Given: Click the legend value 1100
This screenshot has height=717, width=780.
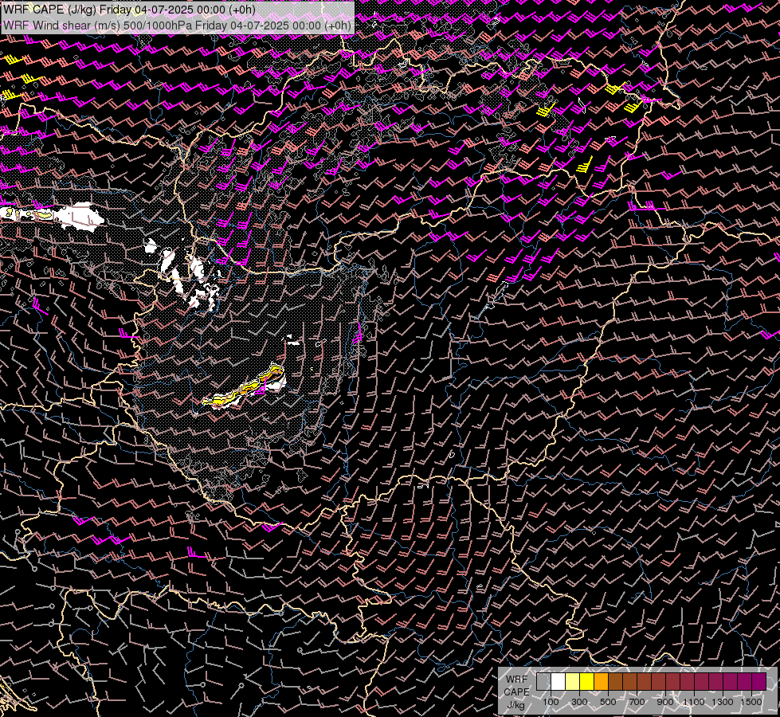Looking at the screenshot, I should [693, 702].
